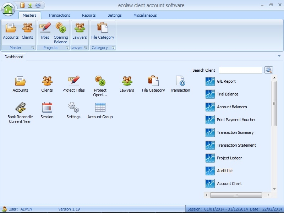This screenshot has width=284, height=213.
Task: Switch to the Transactions ribbon tab
Action: 59,15
